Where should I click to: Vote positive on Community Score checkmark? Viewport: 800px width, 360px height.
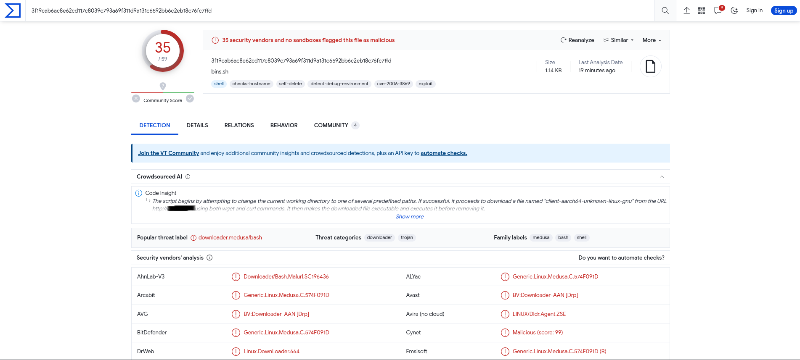coord(190,98)
